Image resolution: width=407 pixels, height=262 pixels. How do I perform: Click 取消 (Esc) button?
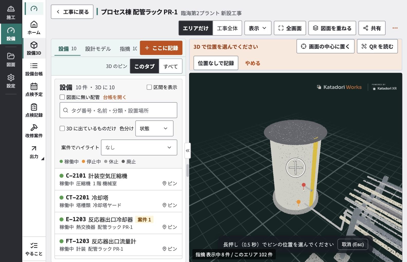[353, 244]
